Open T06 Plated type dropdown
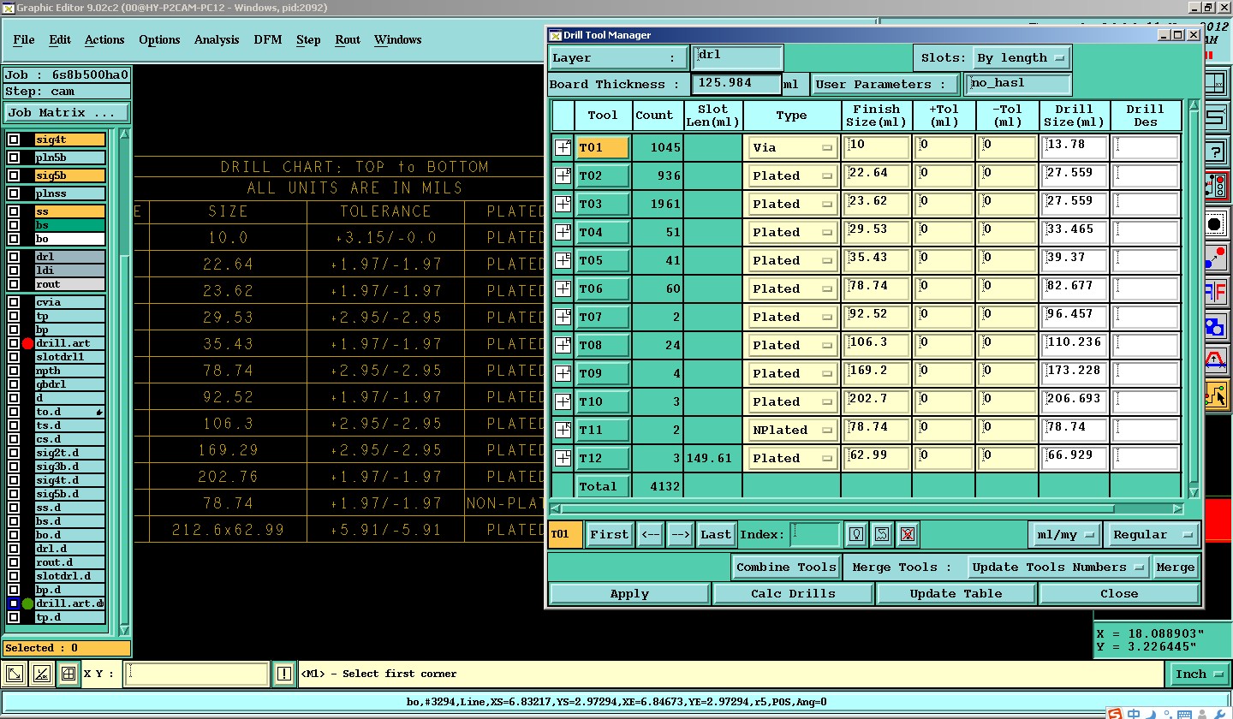Viewport: 1233px width, 719px height. click(x=792, y=288)
